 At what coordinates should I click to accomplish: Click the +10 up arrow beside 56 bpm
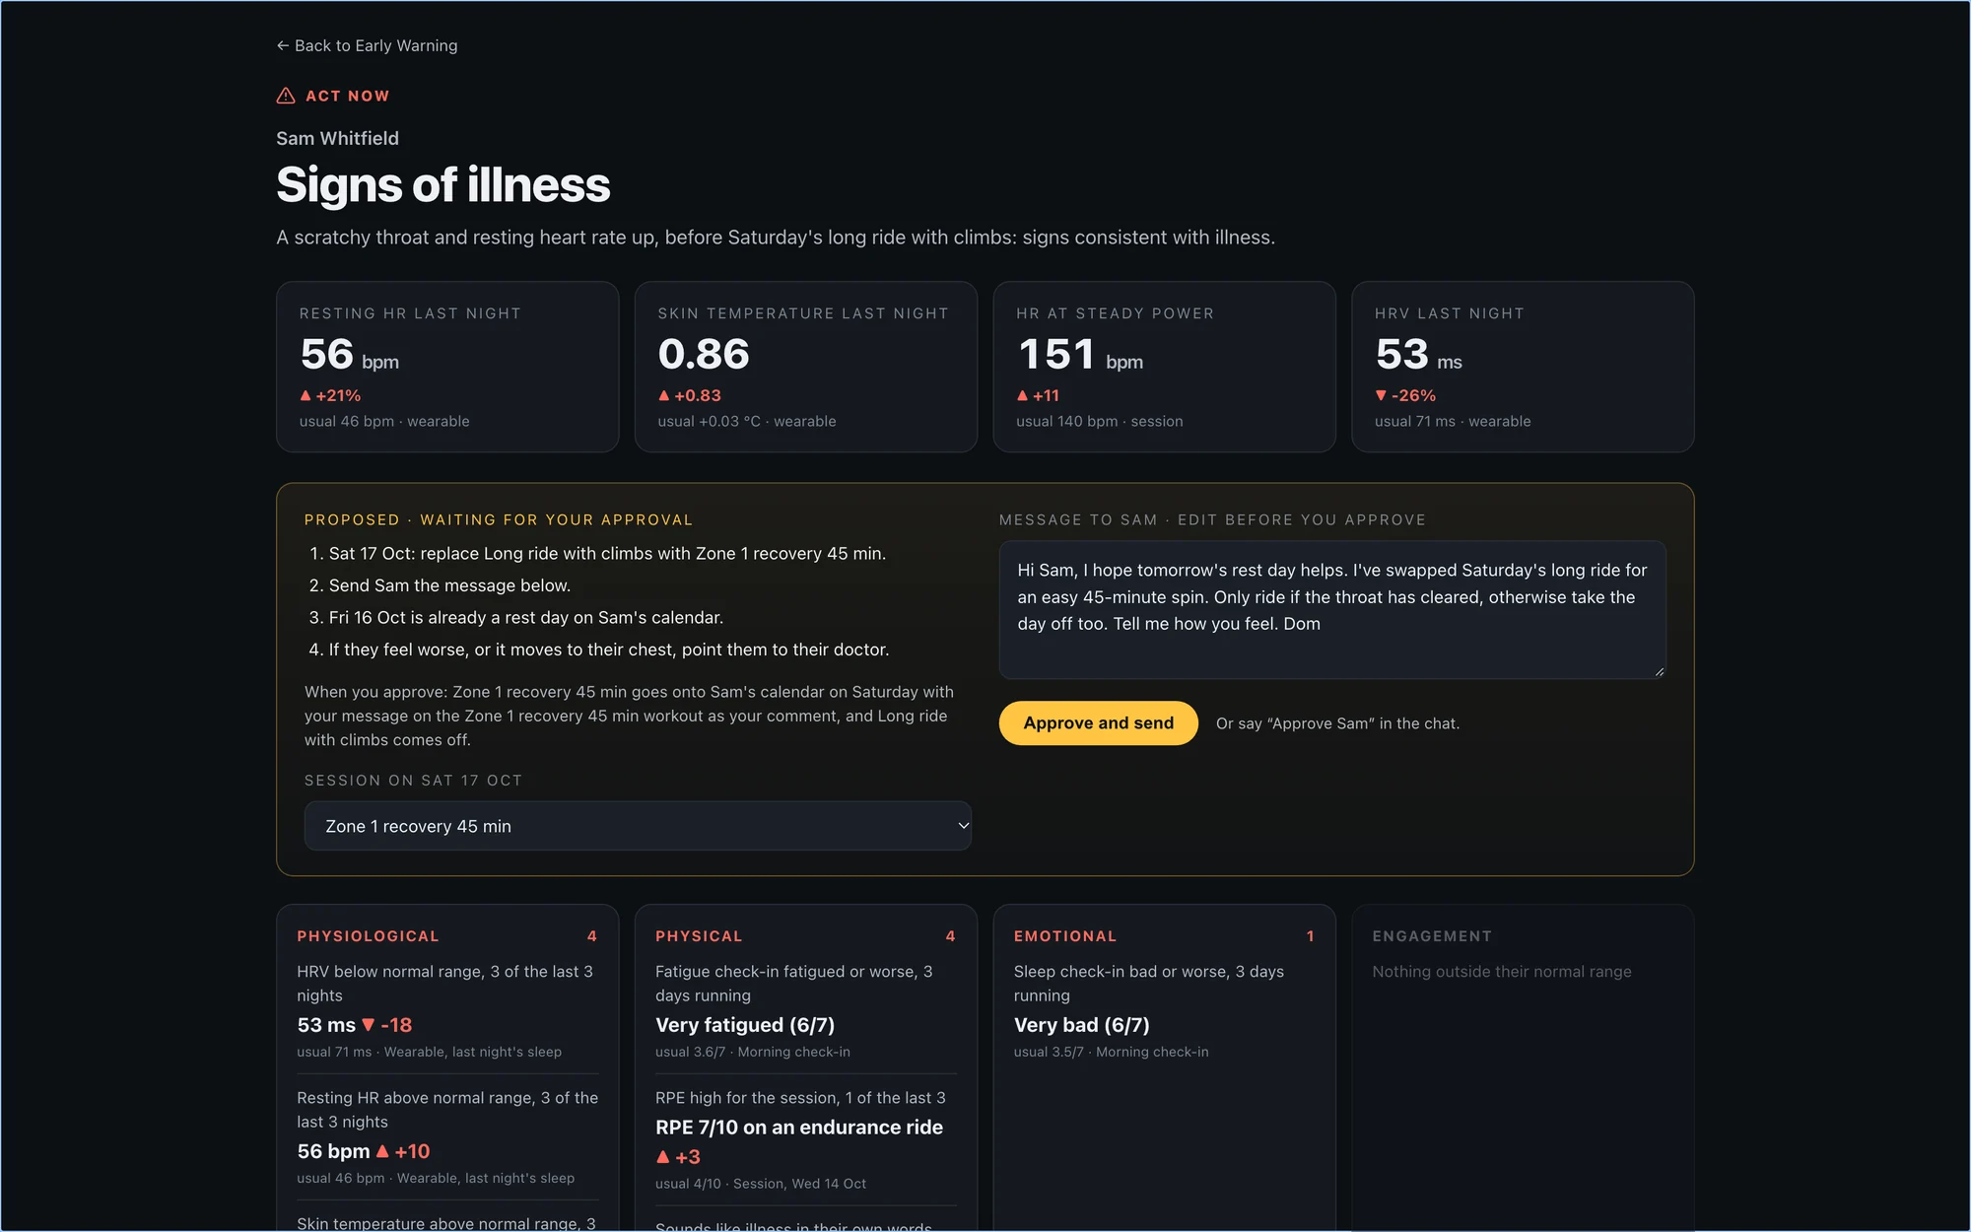382,1151
